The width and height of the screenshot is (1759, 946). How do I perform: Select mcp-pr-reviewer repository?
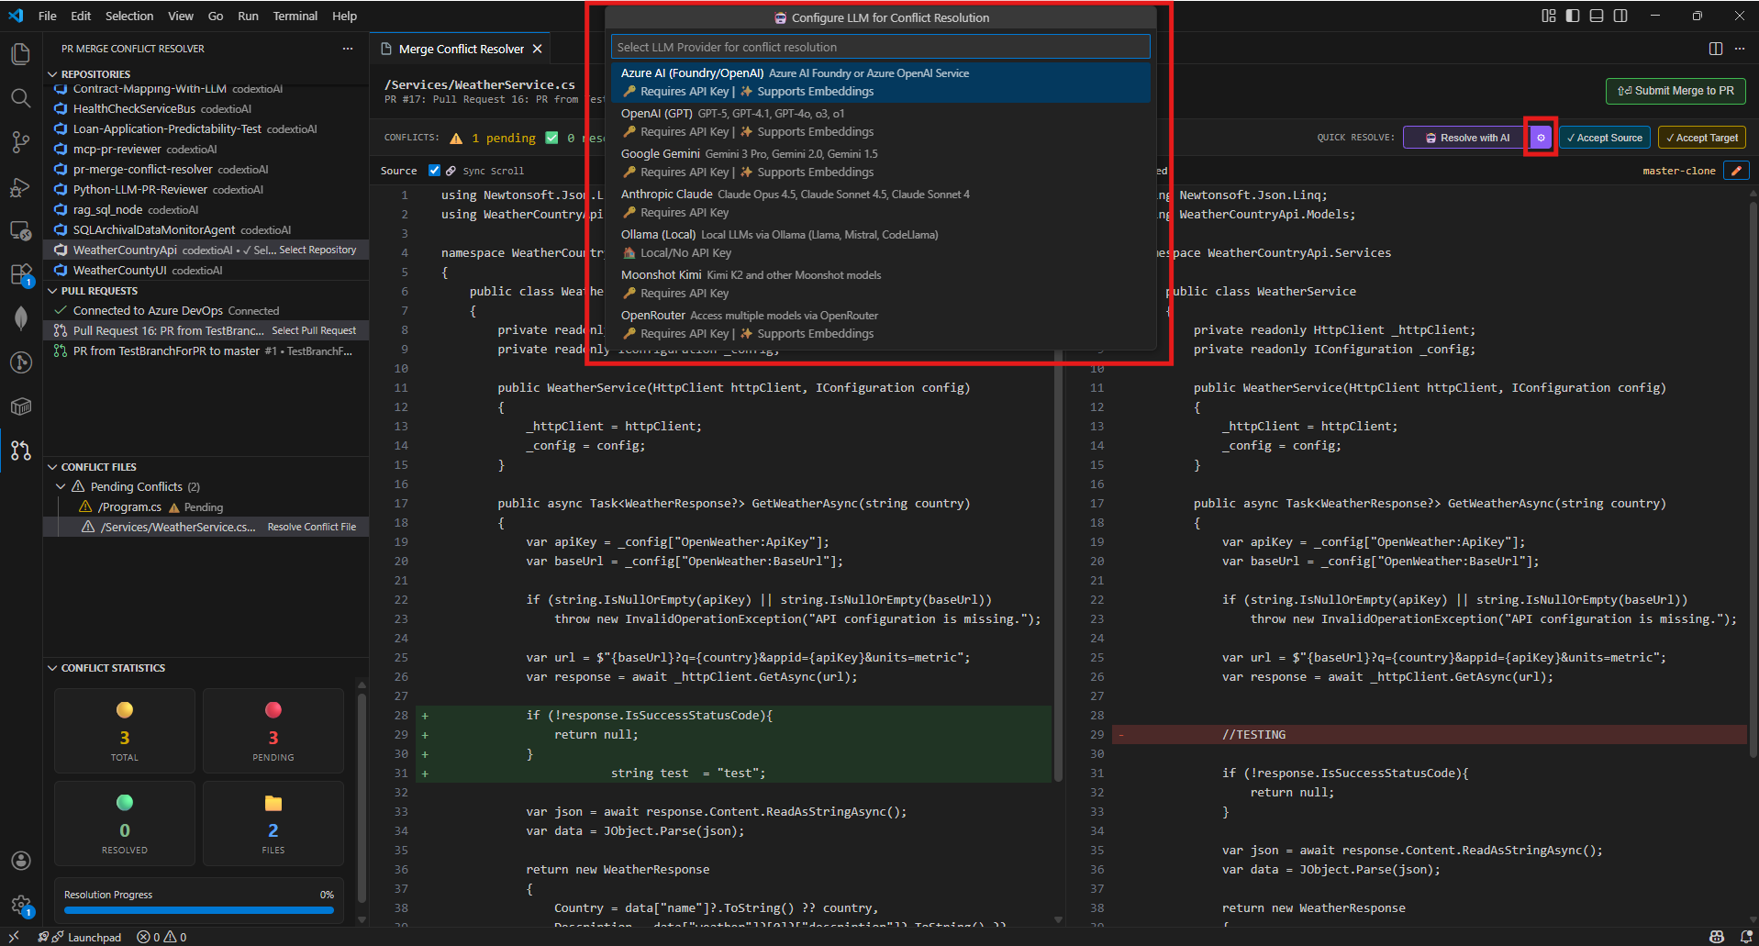(x=206, y=149)
